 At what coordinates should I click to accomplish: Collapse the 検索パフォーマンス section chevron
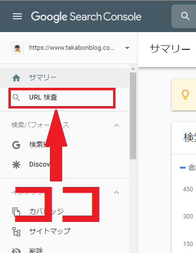point(117,125)
